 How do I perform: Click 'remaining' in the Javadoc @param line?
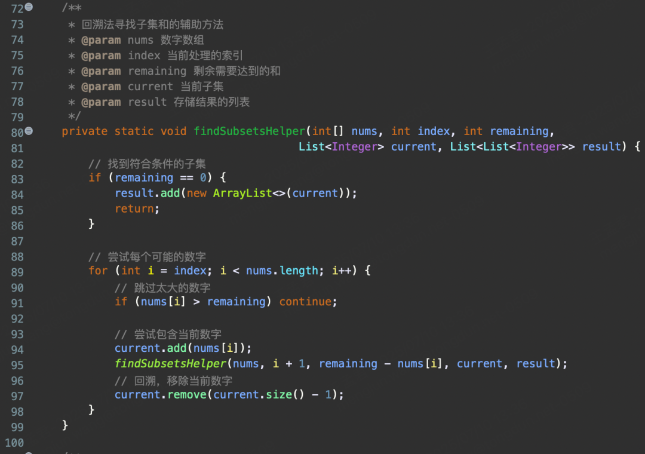point(156,71)
